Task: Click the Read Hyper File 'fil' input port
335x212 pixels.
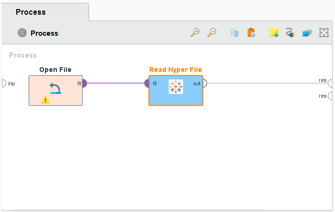Action: coord(148,83)
